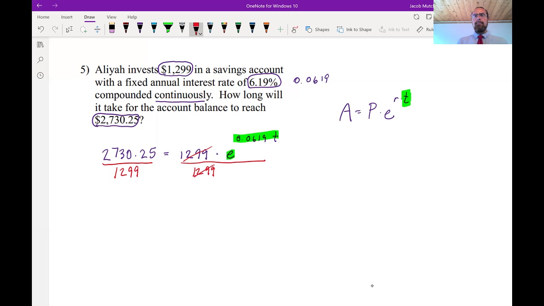544x306 pixels.
Task: Click the handwritten 2730.25 numerator
Action: 129,154
